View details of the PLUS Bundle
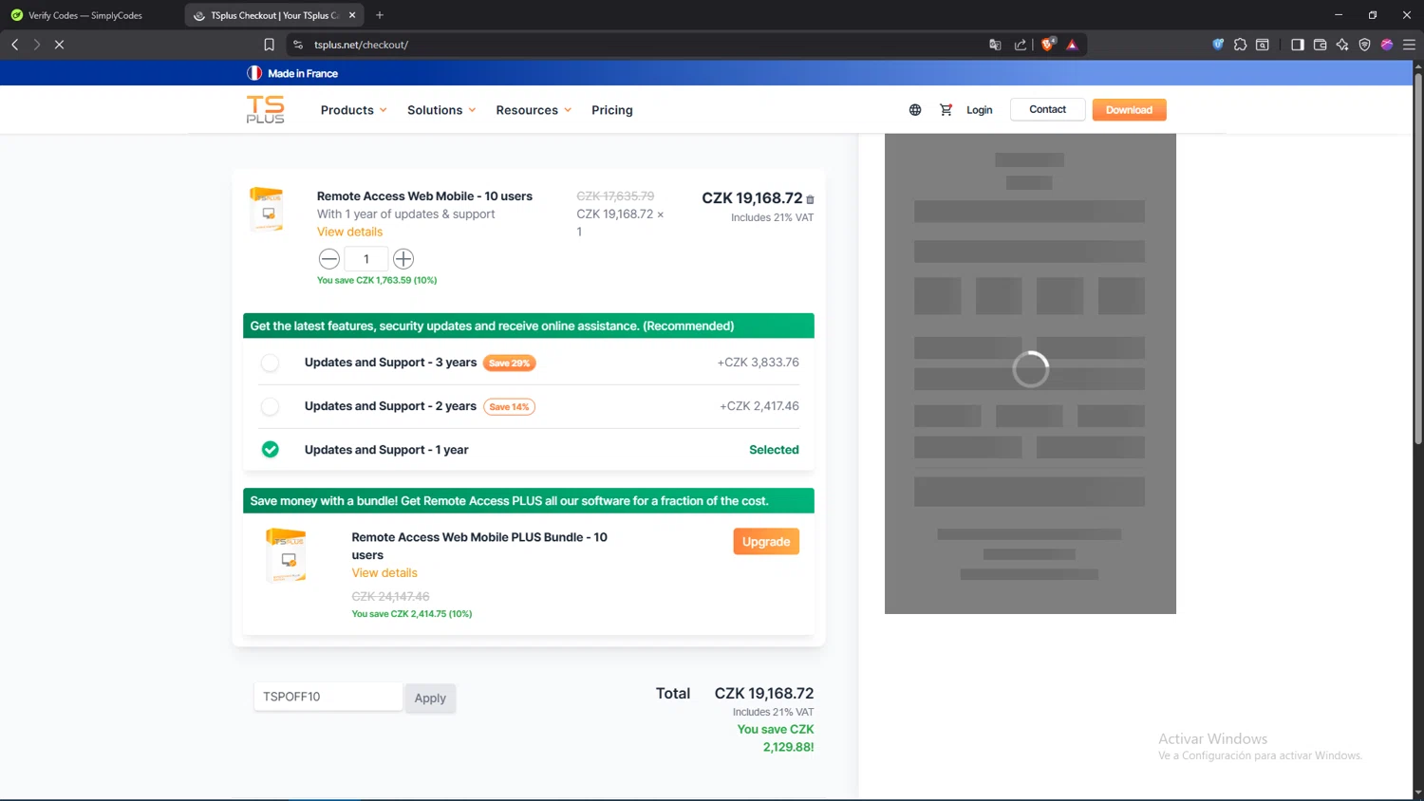 tap(384, 573)
